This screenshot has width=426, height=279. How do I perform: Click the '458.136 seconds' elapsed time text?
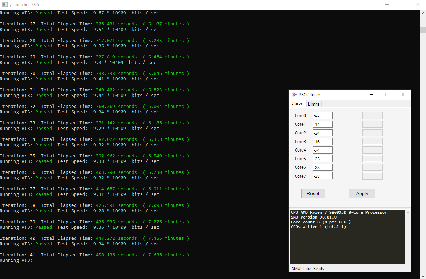click(116, 255)
